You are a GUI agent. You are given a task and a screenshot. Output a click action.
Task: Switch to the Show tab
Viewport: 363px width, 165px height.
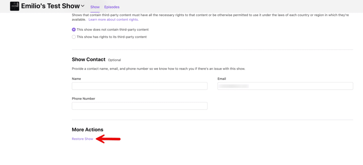coord(95,7)
